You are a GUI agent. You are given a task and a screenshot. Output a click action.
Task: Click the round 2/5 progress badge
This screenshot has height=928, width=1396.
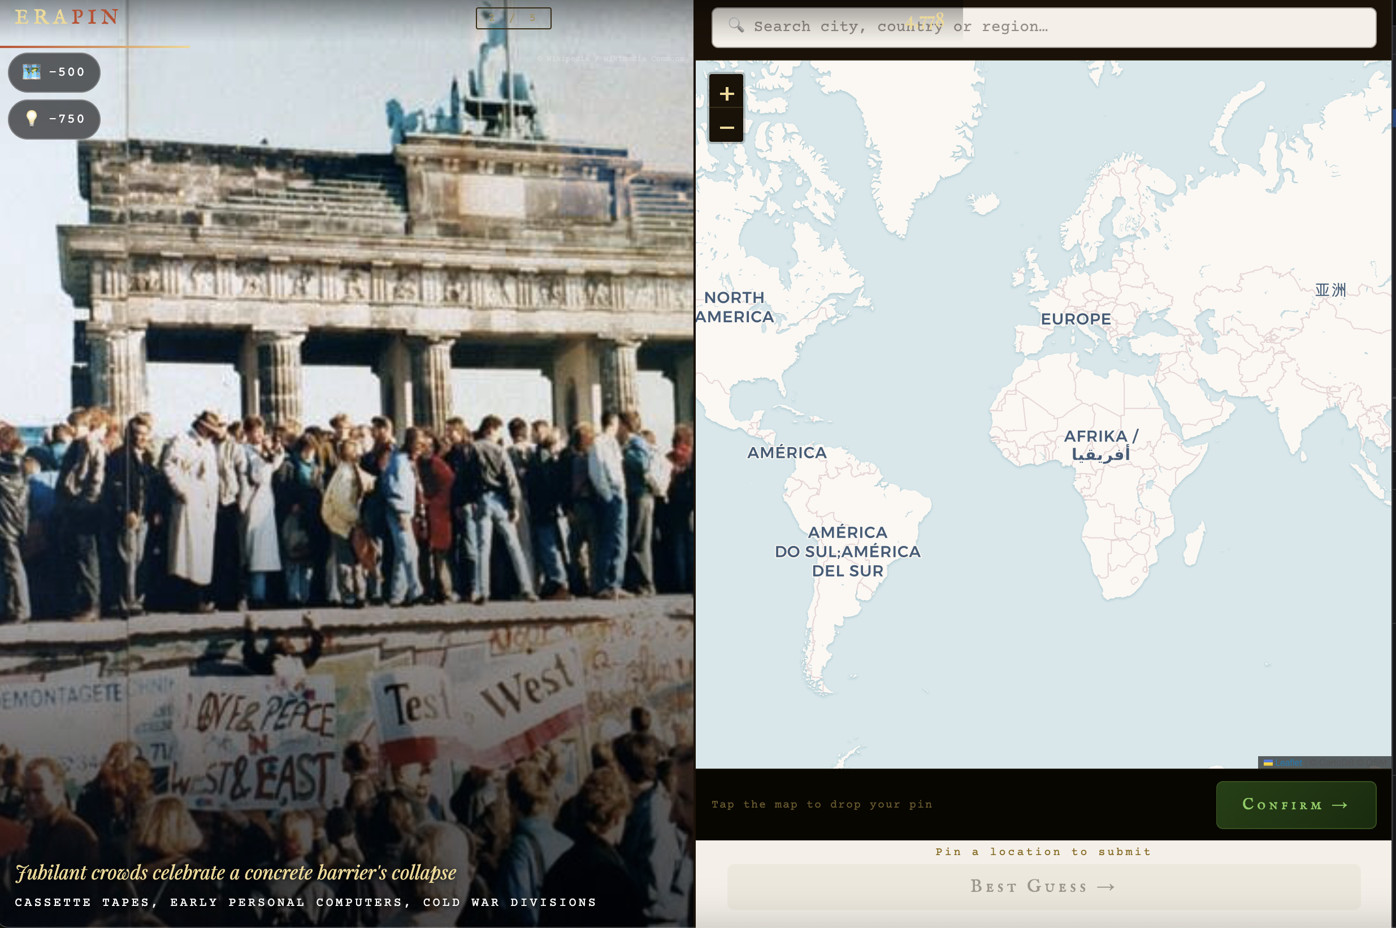click(514, 18)
